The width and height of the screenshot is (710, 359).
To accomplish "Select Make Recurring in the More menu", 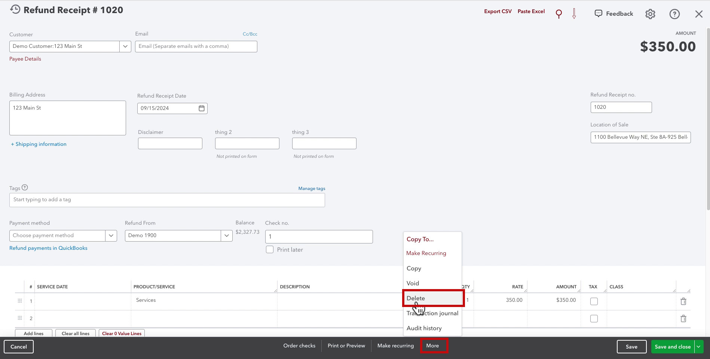I will click(426, 253).
